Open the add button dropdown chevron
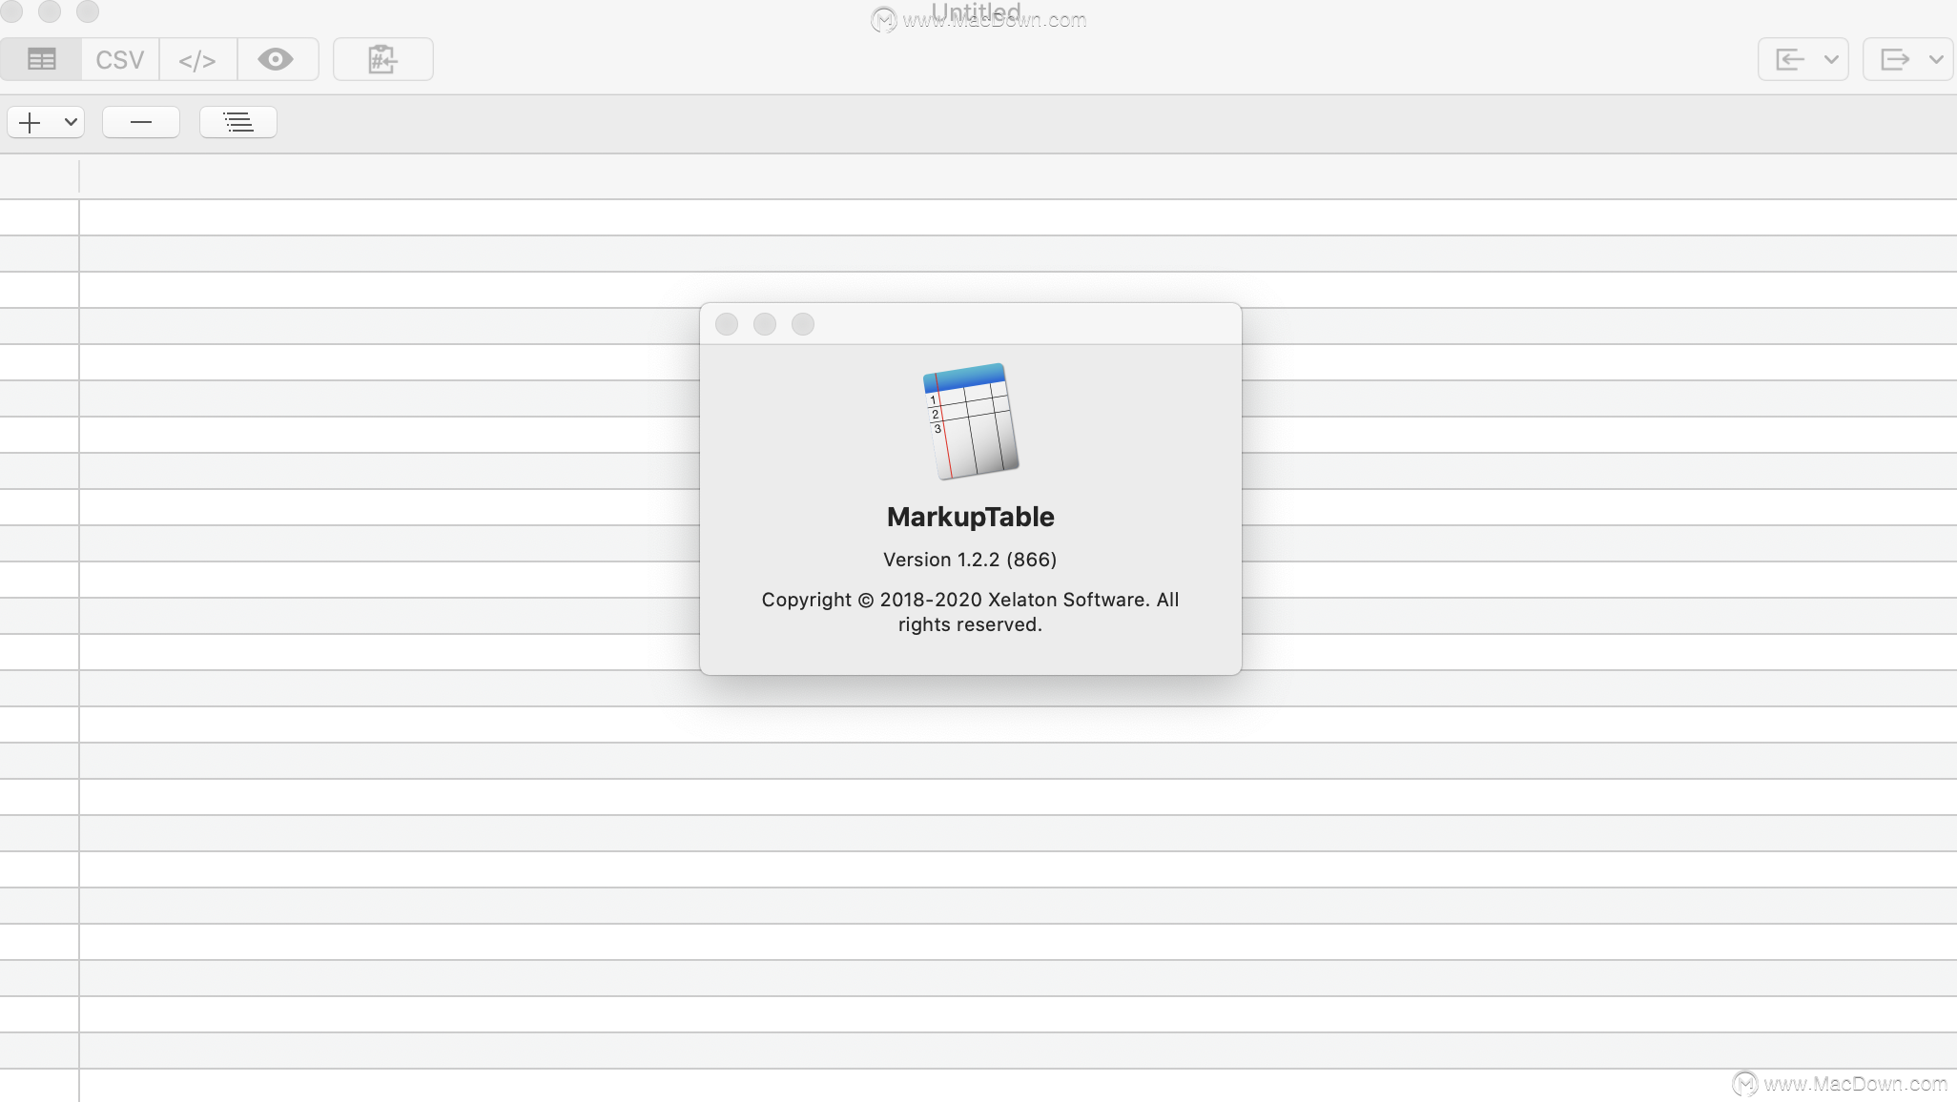The width and height of the screenshot is (1957, 1102). pos(71,122)
